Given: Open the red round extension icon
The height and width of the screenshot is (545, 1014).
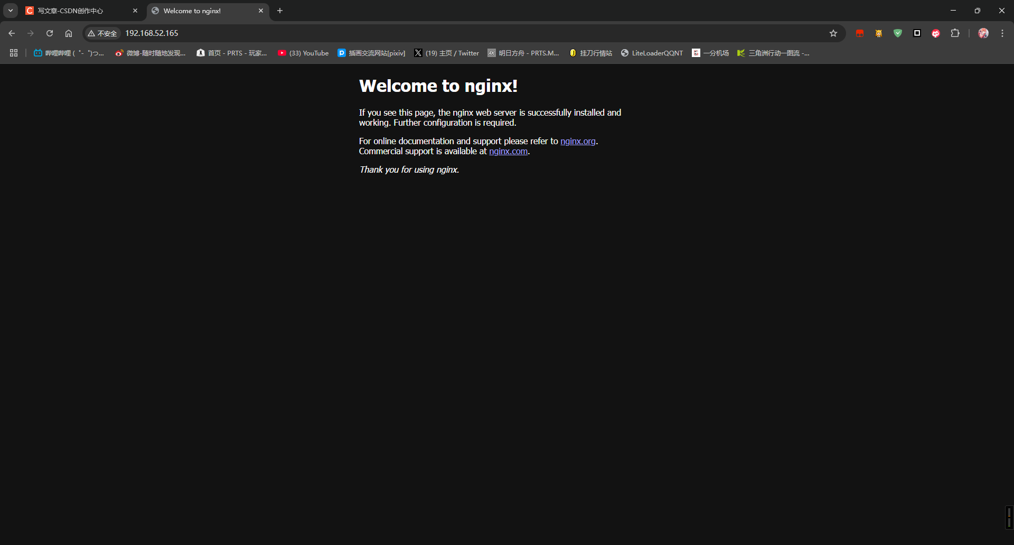Looking at the screenshot, I should pyautogui.click(x=936, y=33).
